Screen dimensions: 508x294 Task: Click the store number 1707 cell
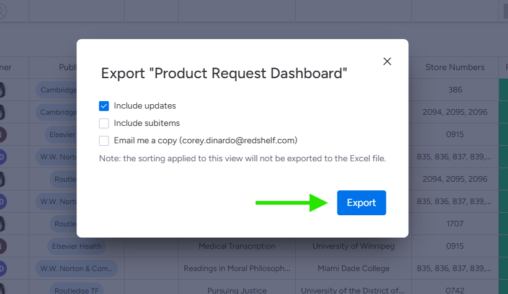coord(455,224)
